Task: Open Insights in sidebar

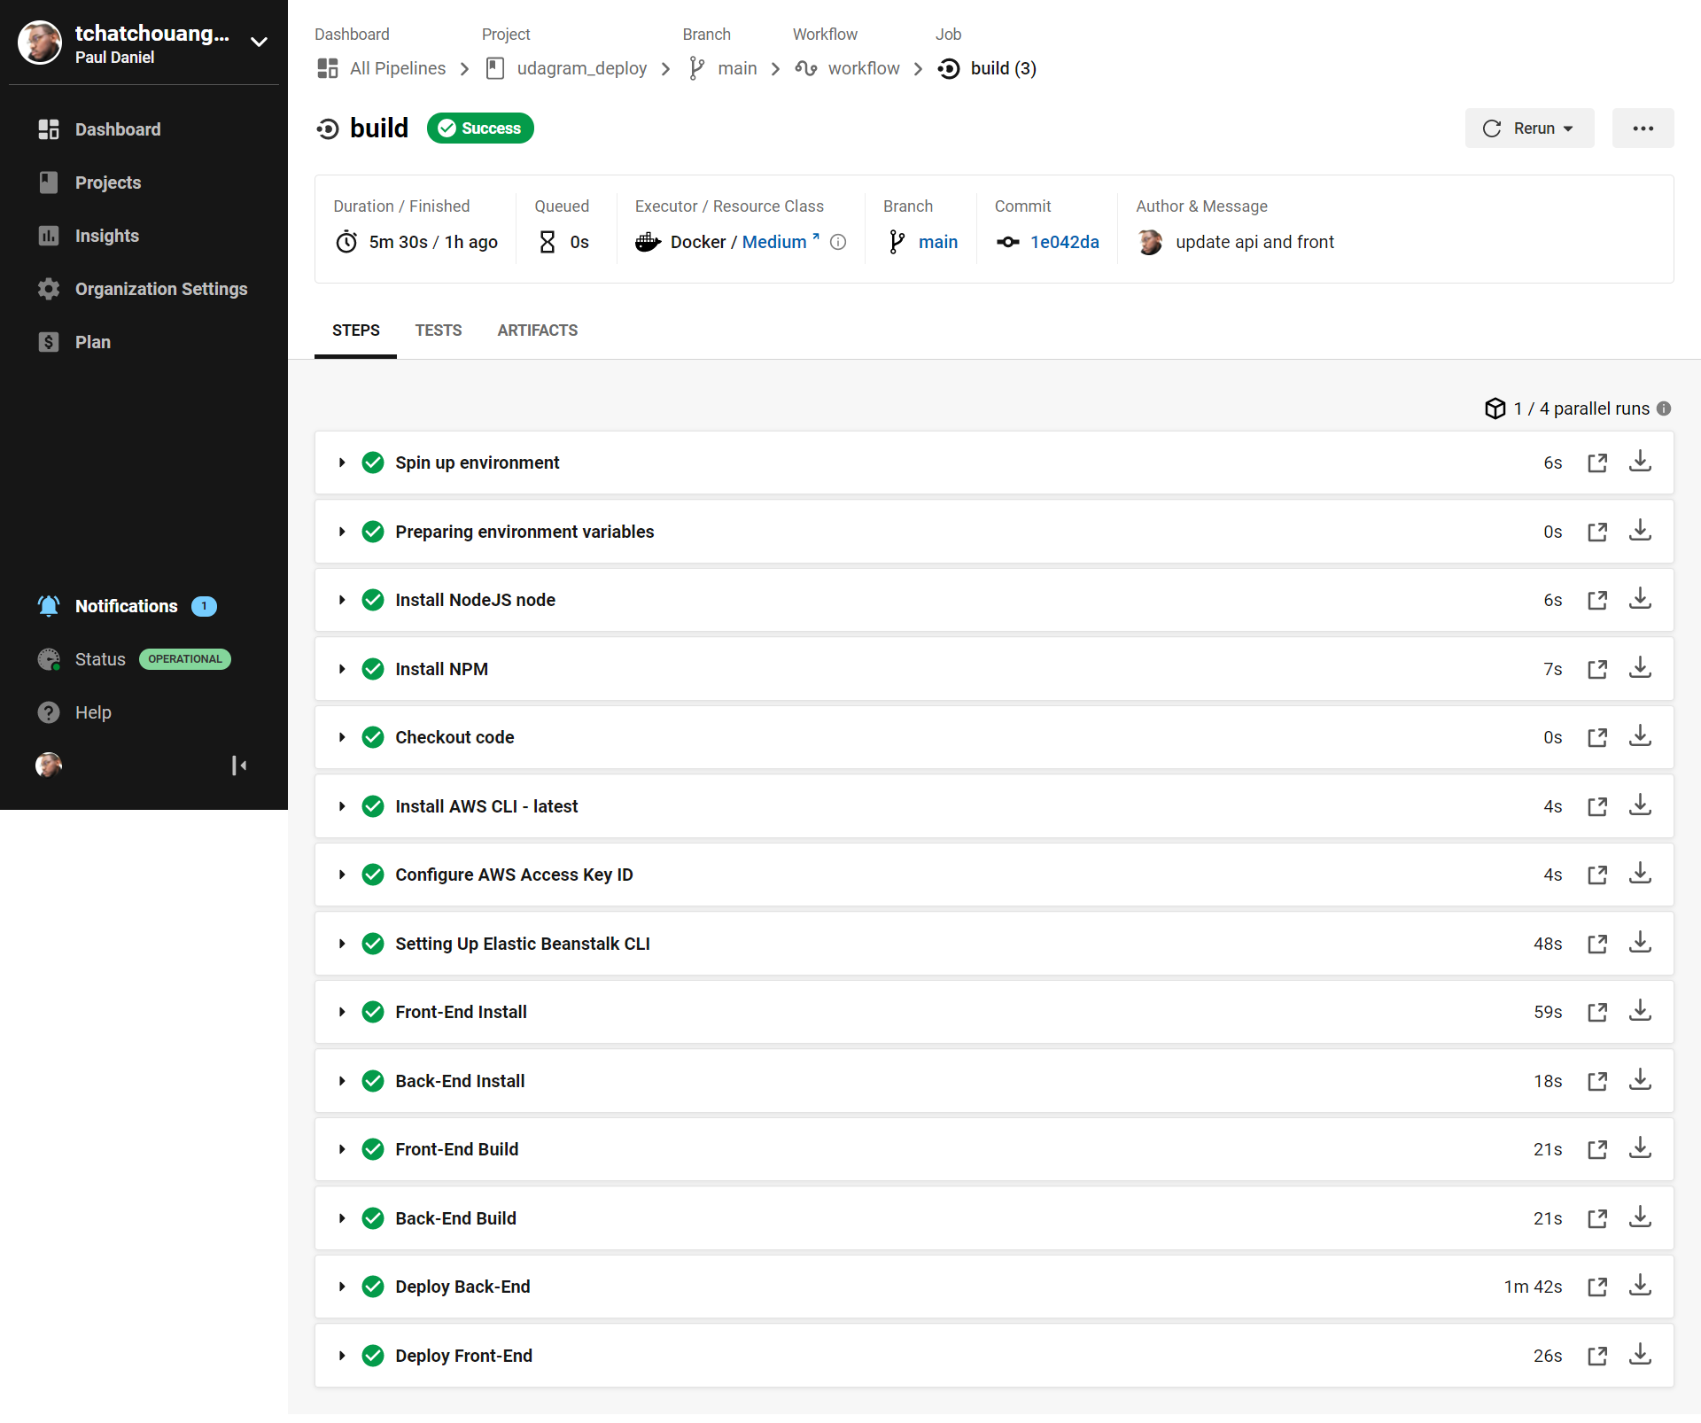Action: click(x=106, y=236)
